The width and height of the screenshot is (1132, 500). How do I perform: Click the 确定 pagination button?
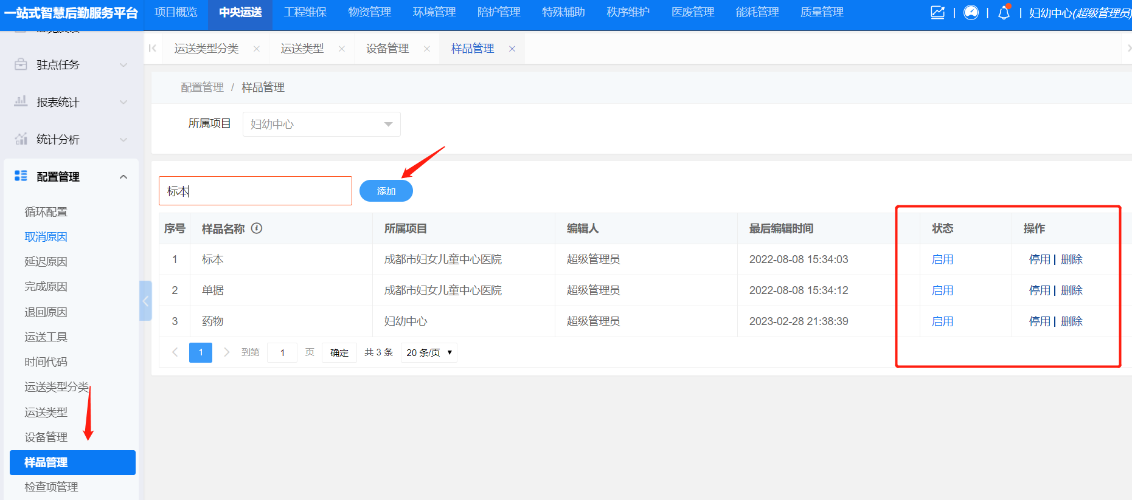339,352
